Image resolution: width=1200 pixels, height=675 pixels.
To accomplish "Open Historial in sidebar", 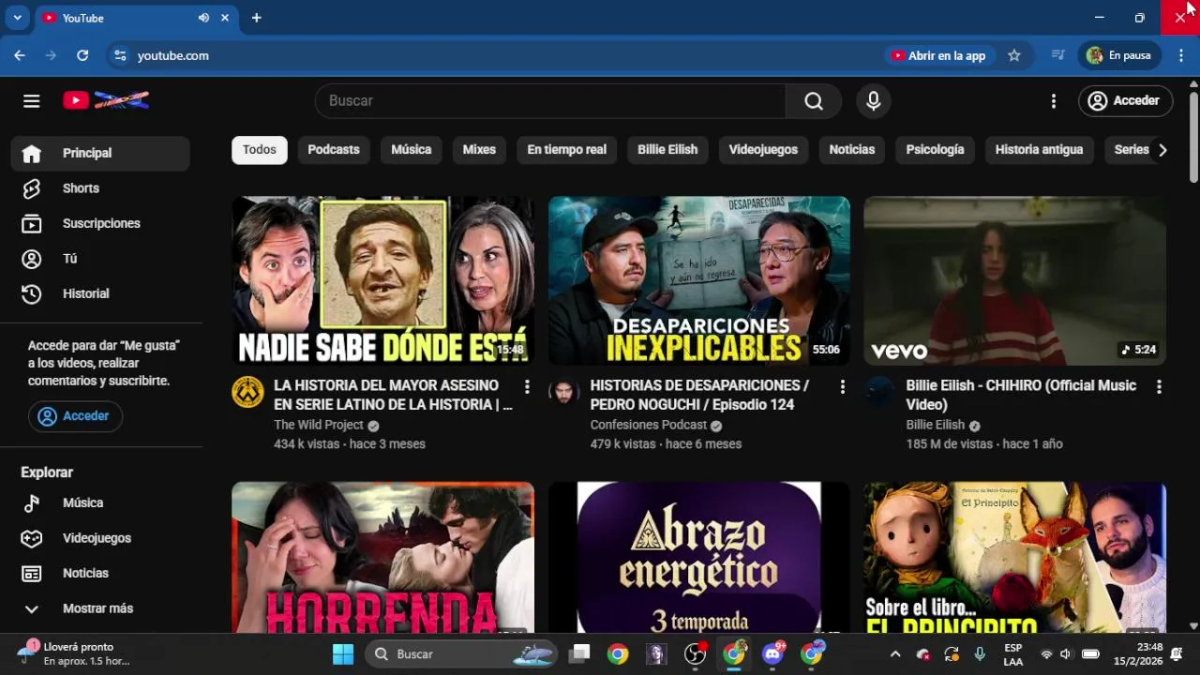I will [x=100, y=293].
